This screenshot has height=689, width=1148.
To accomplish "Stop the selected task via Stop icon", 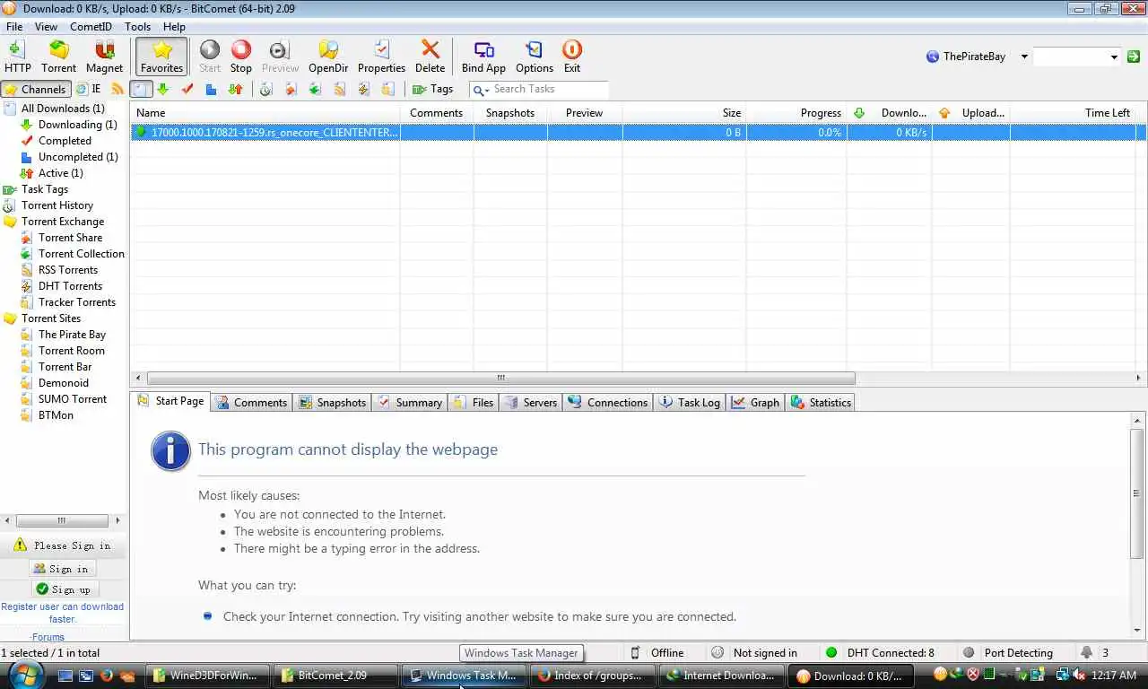I will click(241, 56).
